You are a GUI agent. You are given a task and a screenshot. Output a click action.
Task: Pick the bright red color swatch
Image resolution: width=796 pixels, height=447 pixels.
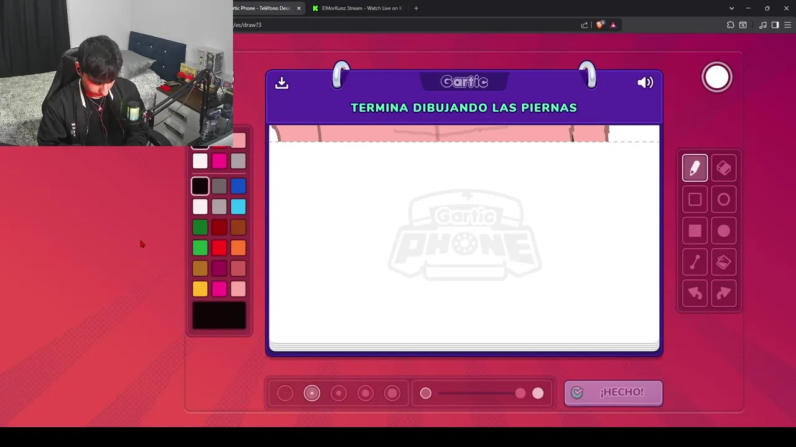click(x=219, y=248)
